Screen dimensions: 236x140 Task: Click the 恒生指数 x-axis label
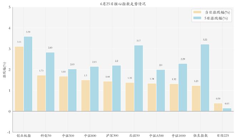pyautogui.click(x=201, y=136)
